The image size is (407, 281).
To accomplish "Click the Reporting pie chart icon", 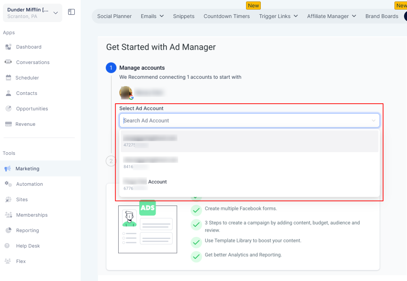I will (x=8, y=230).
